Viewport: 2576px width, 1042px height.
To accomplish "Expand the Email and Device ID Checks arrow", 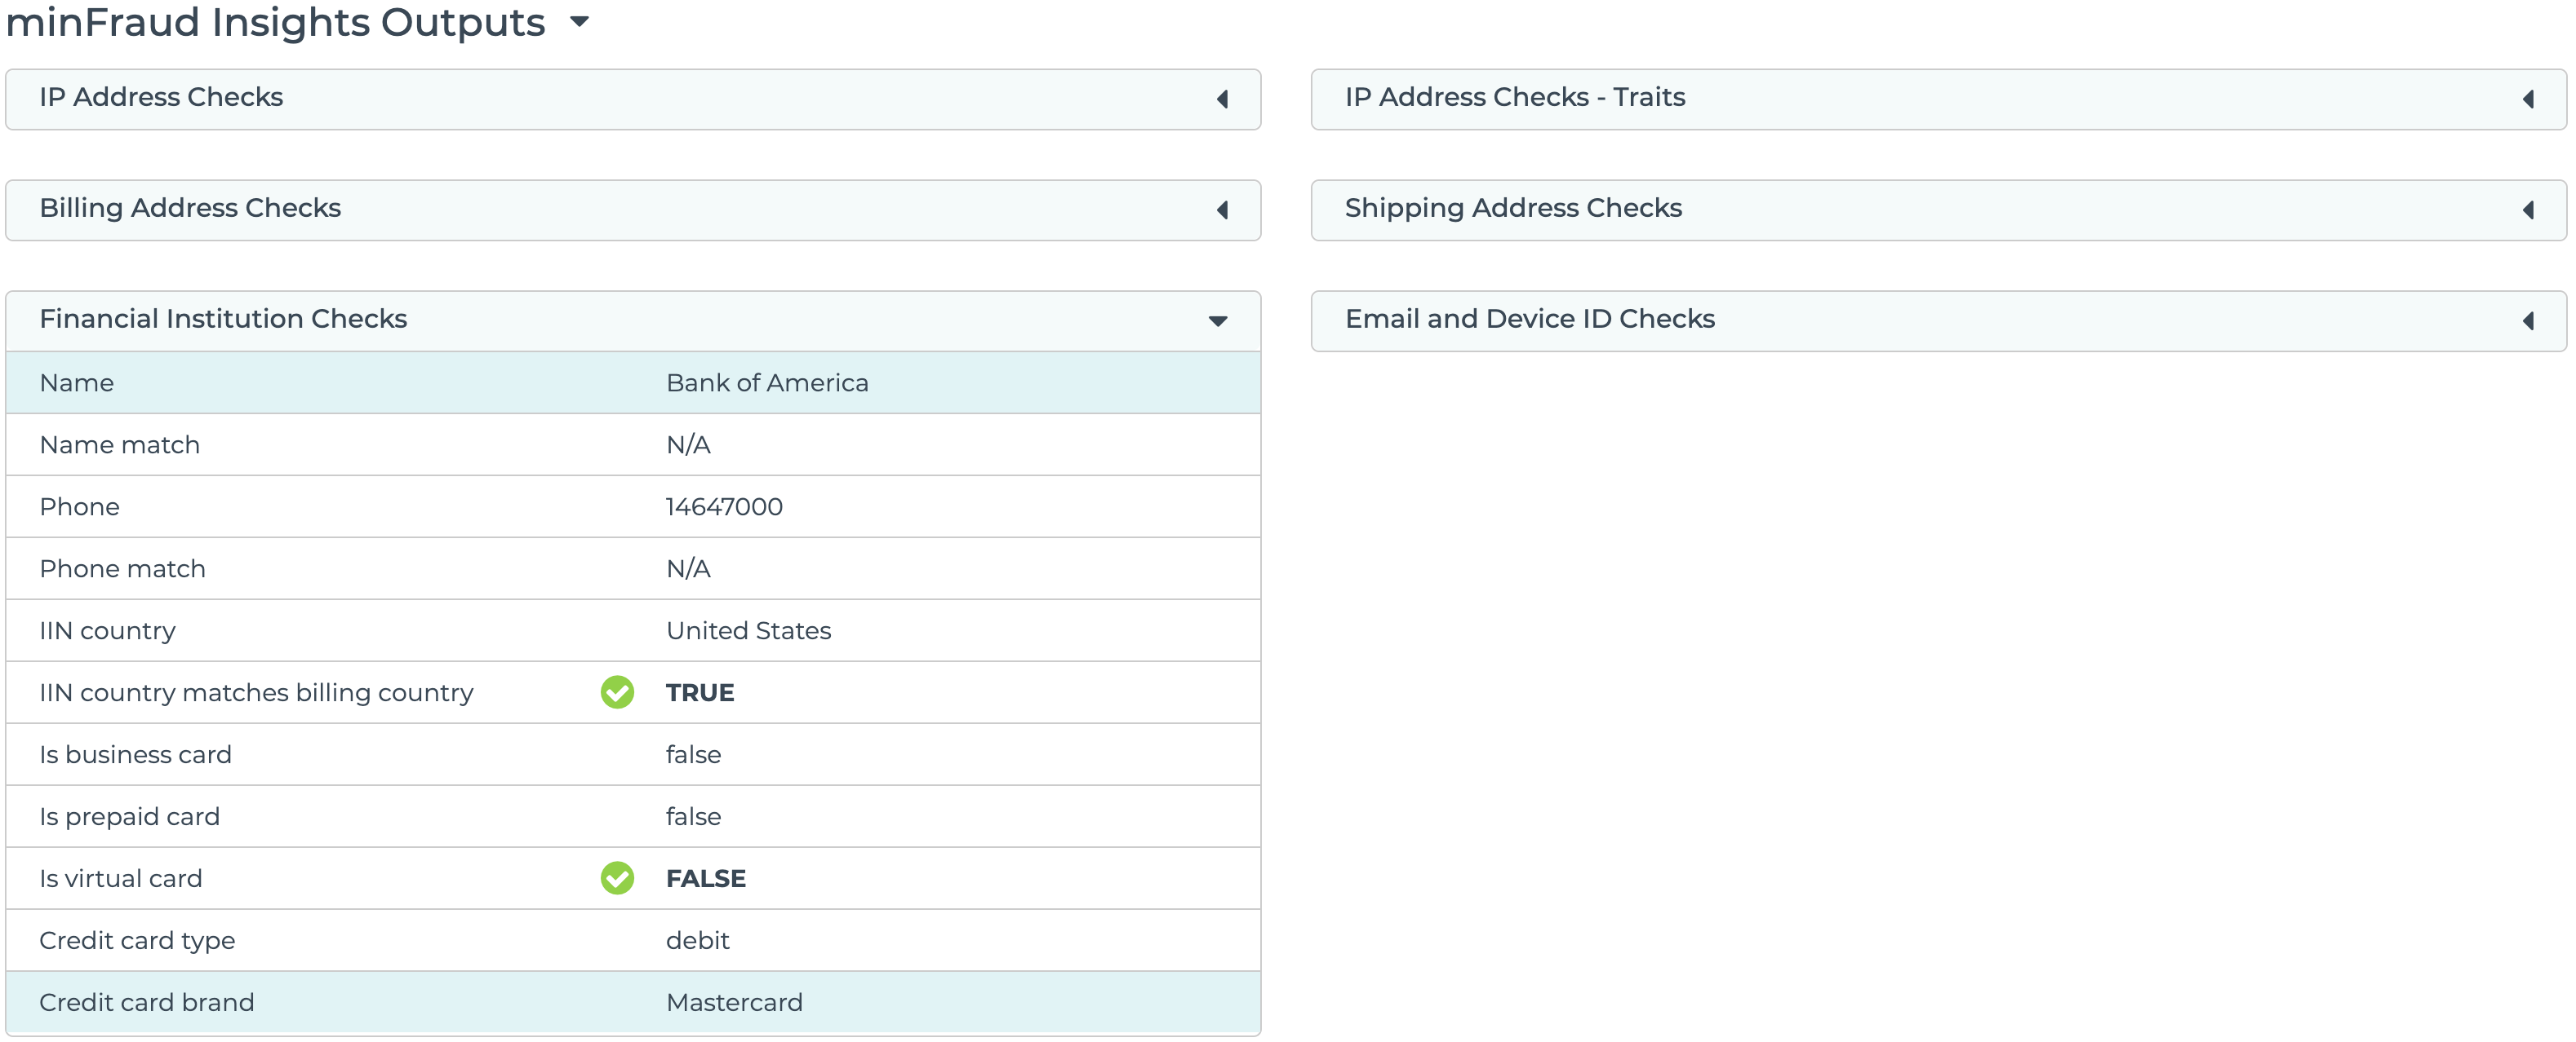I will (x=2528, y=320).
